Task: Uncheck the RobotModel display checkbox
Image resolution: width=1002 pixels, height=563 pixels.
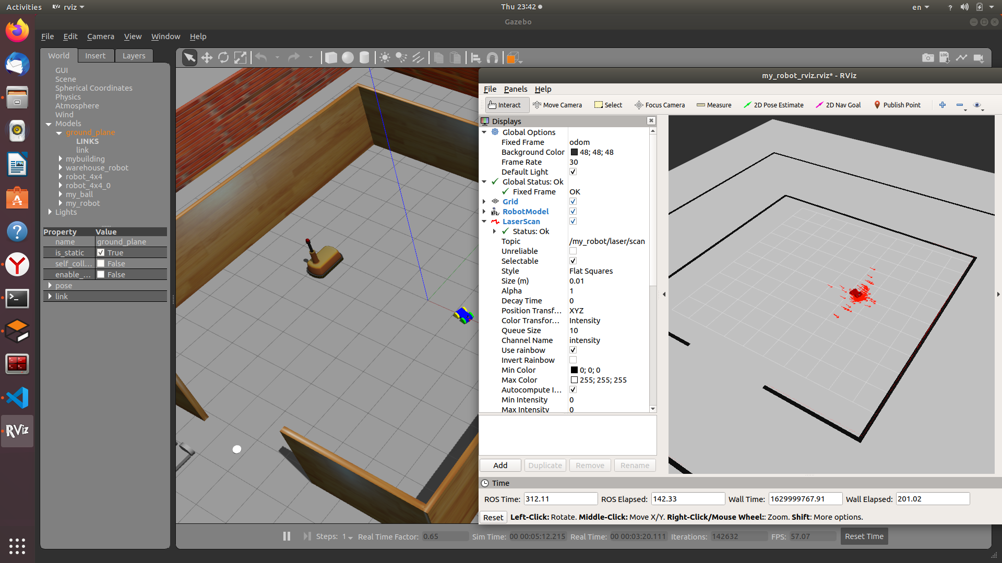Action: pyautogui.click(x=573, y=212)
